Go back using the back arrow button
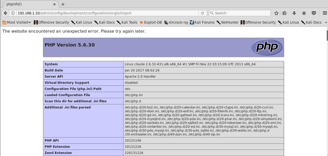Image resolution: width=328 pixels, height=156 pixels. (x=5, y=13)
